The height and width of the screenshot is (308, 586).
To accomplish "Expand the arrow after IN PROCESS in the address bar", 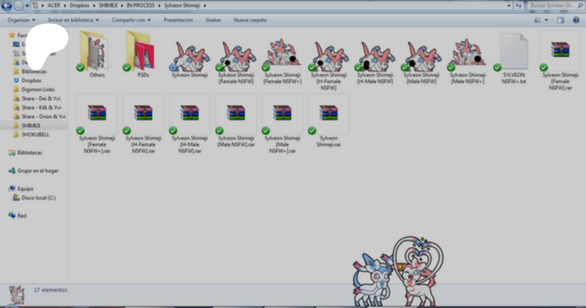I will click(160, 6).
